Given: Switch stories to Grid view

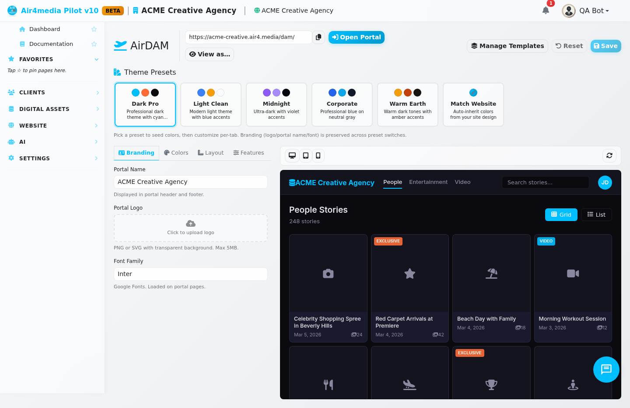Looking at the screenshot, I should [561, 214].
